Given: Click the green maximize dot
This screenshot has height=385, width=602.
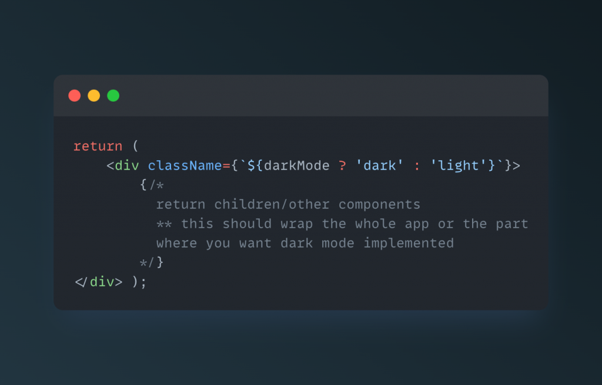Looking at the screenshot, I should click(113, 96).
